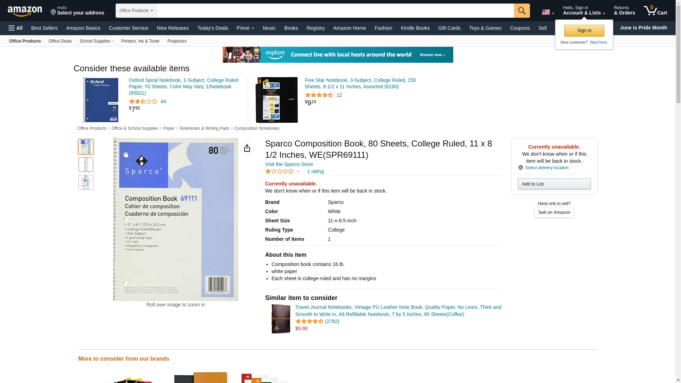The image size is (681, 383).
Task: Click the delivery location pin icon
Action: (x=520, y=168)
